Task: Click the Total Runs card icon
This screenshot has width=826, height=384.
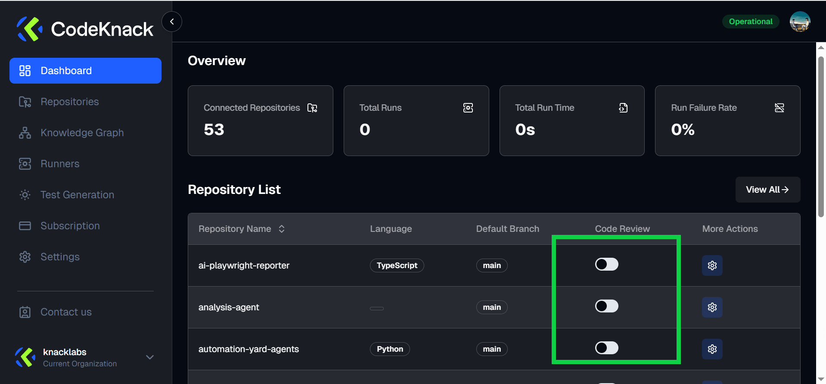Action: (x=468, y=108)
